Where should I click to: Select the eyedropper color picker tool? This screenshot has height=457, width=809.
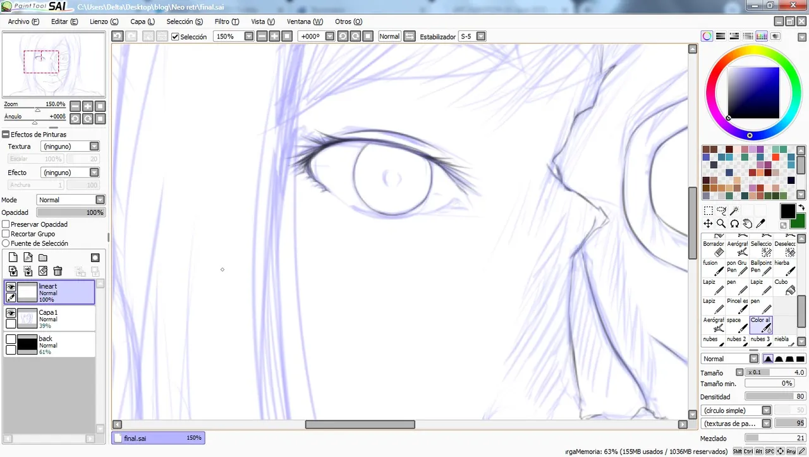click(x=761, y=224)
